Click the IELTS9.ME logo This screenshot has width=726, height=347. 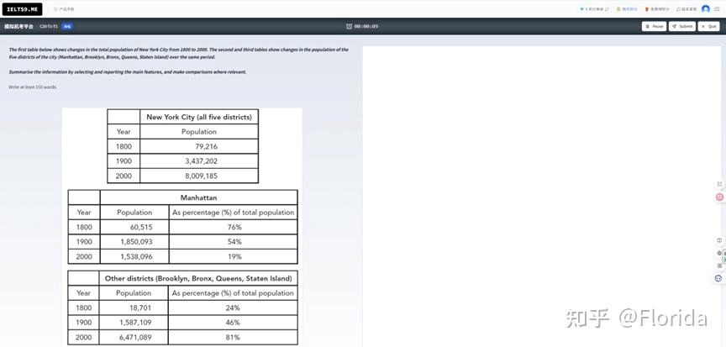tap(22, 9)
